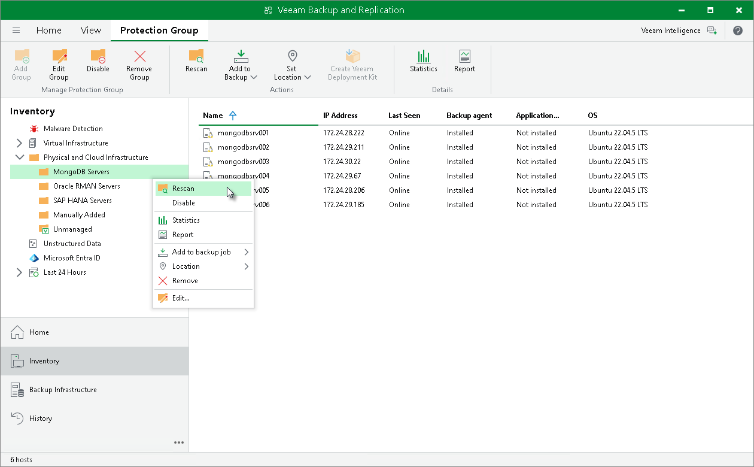This screenshot has height=467, width=754.
Task: Click the MongoDB Servers folder icon
Action: pyautogui.click(x=44, y=172)
